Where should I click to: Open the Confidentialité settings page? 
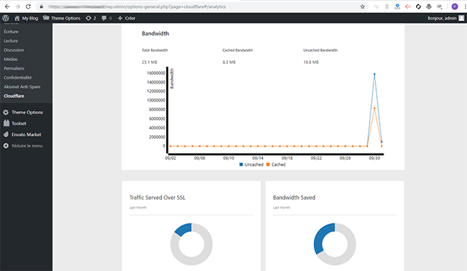point(17,78)
